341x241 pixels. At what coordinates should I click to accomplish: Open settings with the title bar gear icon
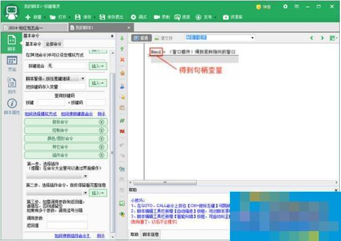[x=286, y=7]
